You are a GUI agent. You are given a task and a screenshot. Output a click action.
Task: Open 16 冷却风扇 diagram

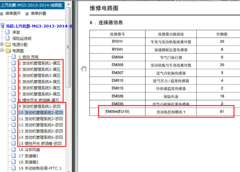[x=29, y=150]
